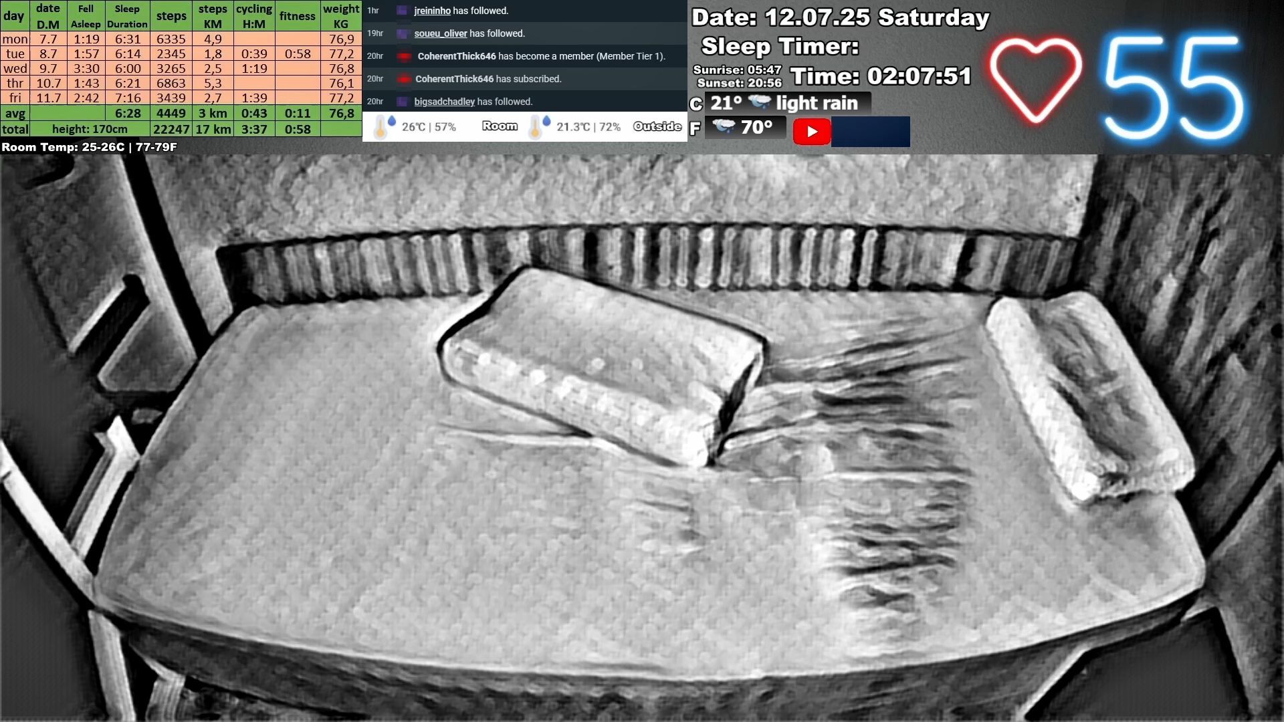This screenshot has width=1284, height=722.
Task: Click the total steps value 22247
Action: point(171,129)
